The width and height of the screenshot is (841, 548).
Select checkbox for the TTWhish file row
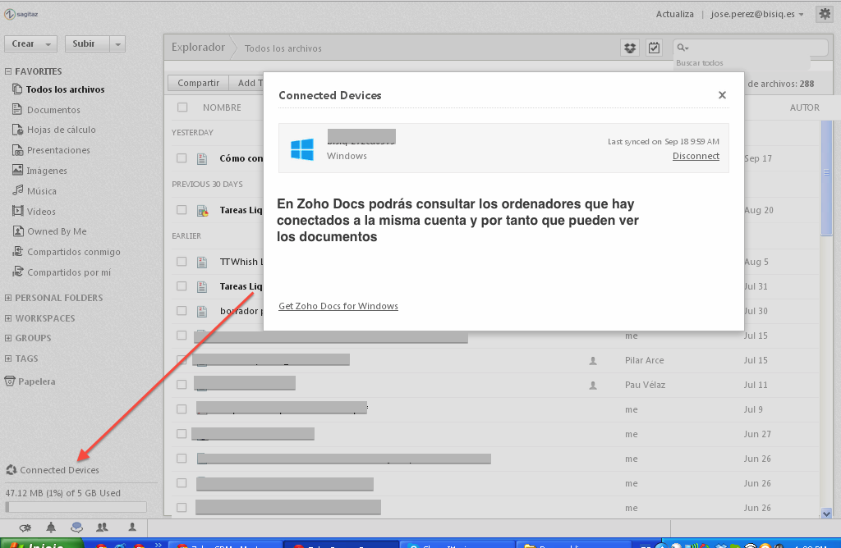(182, 262)
